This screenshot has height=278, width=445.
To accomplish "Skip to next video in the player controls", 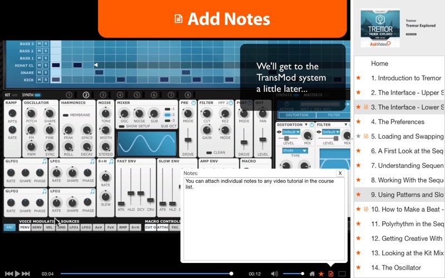I will click(x=26, y=274).
